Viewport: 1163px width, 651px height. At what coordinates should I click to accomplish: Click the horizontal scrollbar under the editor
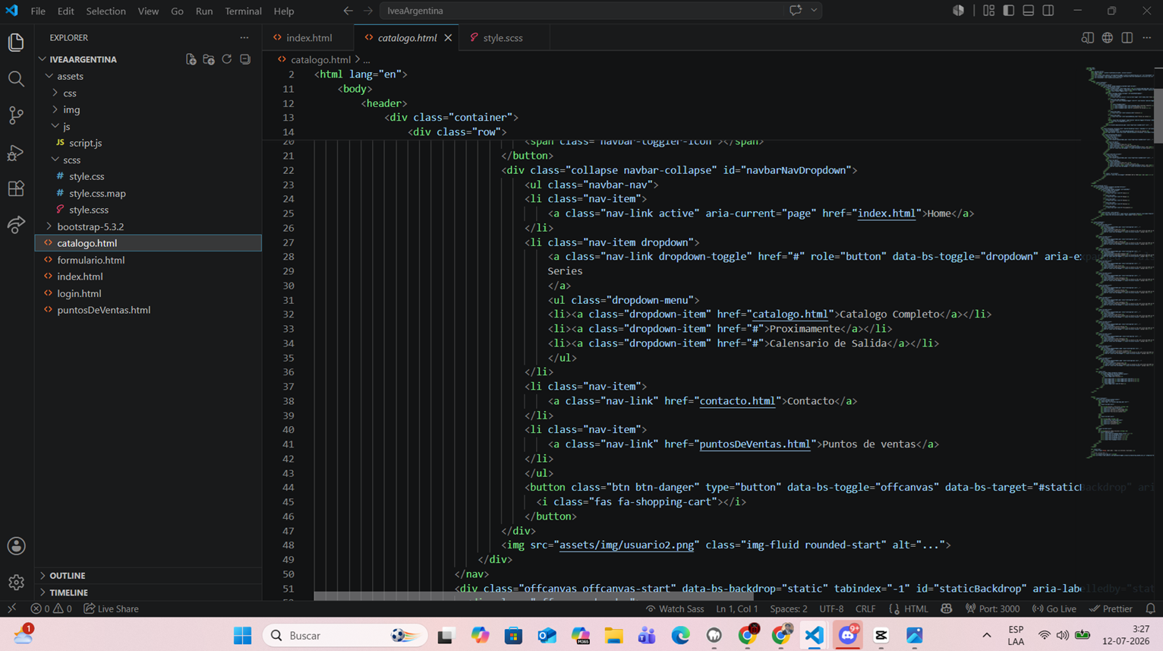click(533, 596)
